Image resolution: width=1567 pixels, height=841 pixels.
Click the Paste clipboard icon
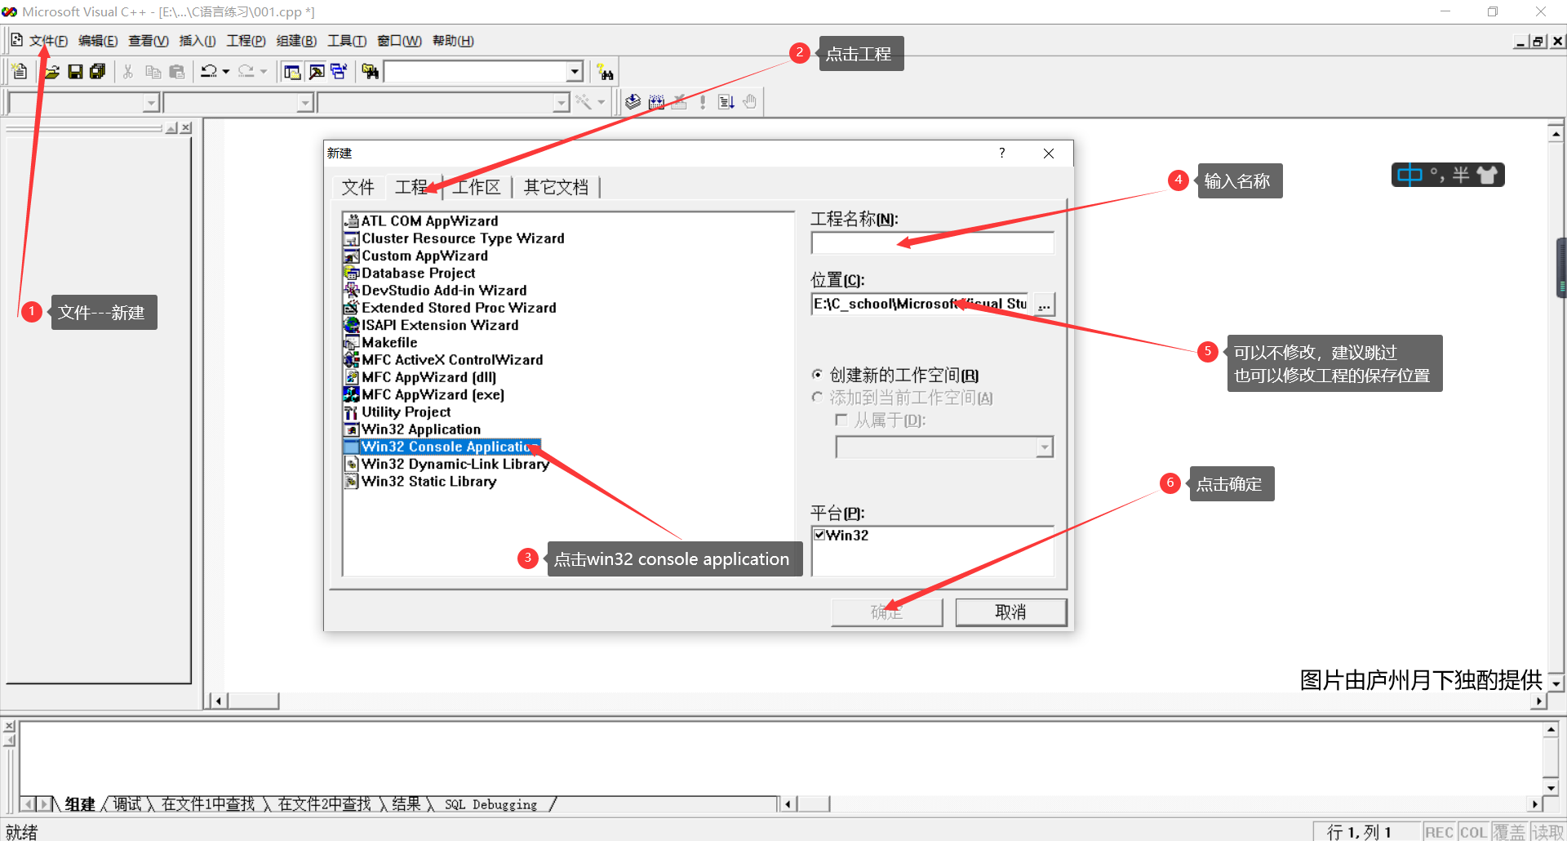tap(176, 72)
